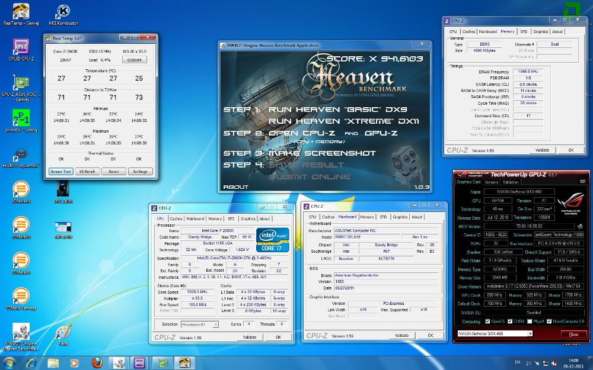Click the 0:00:04 timer button in Real Temp
593x370 pixels.
tap(134, 60)
